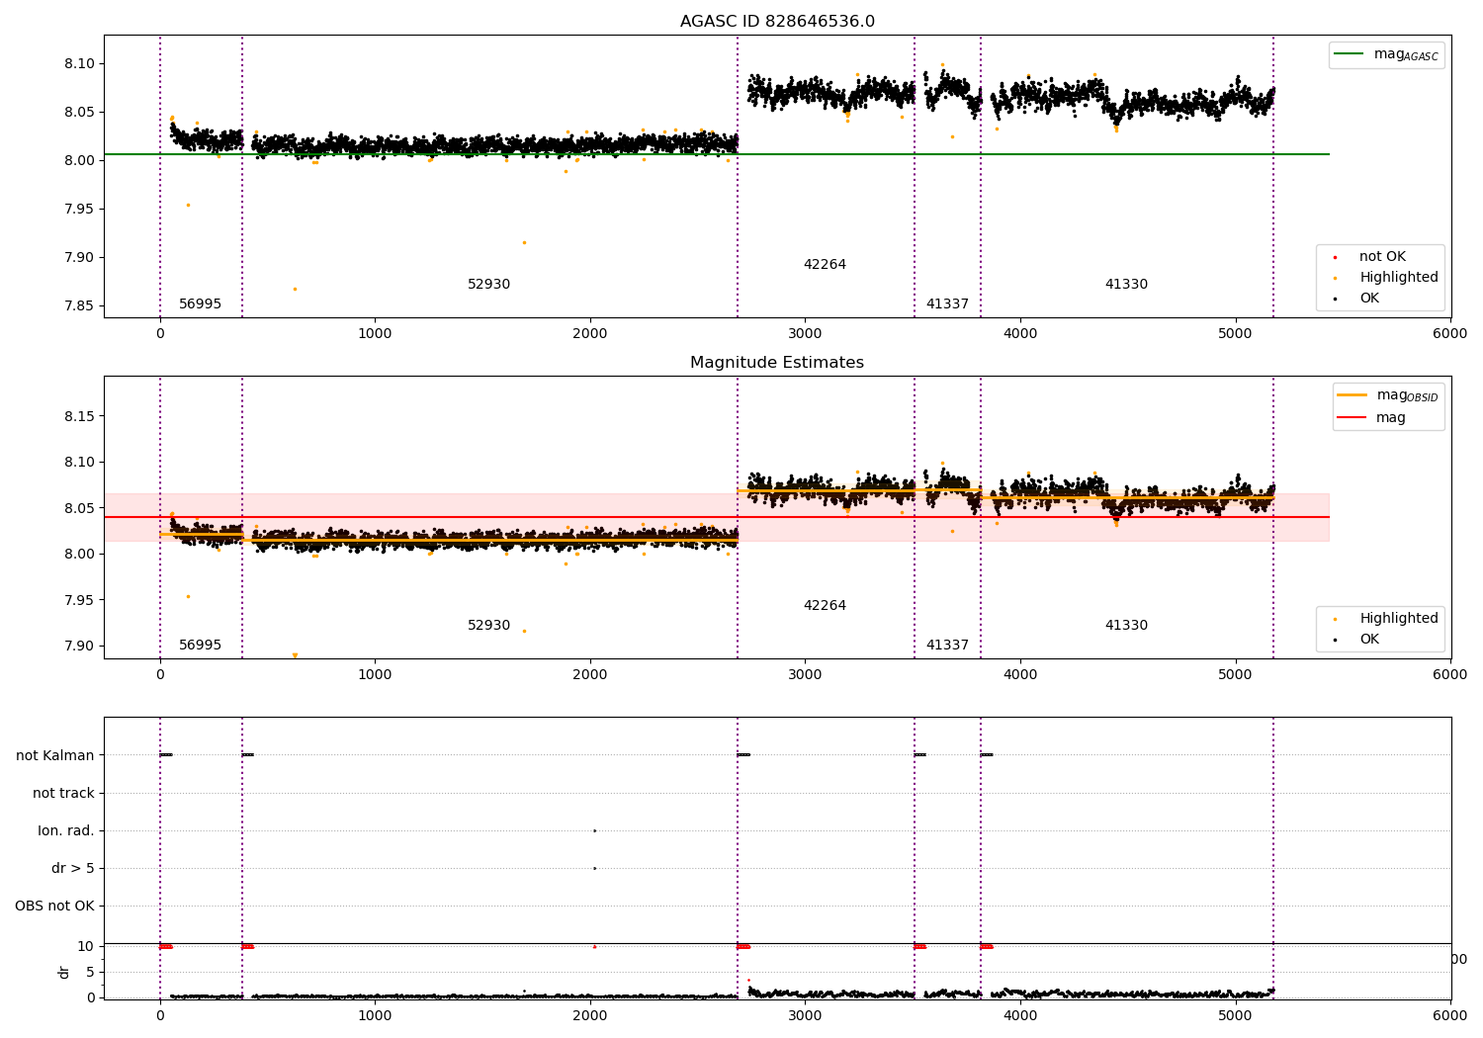
Task: Click the 7.85 y-axis tick label
Action: pos(79,306)
